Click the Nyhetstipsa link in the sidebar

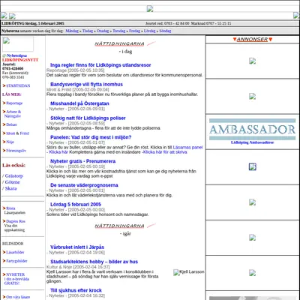click(16, 55)
